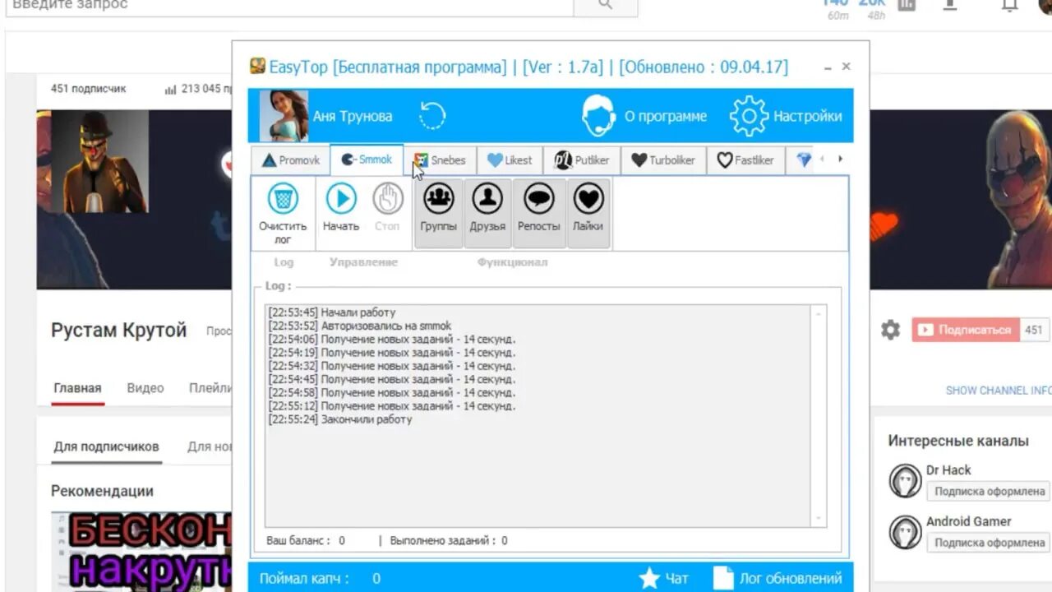
Task: Clear the log with the trash icon
Action: 283,213
